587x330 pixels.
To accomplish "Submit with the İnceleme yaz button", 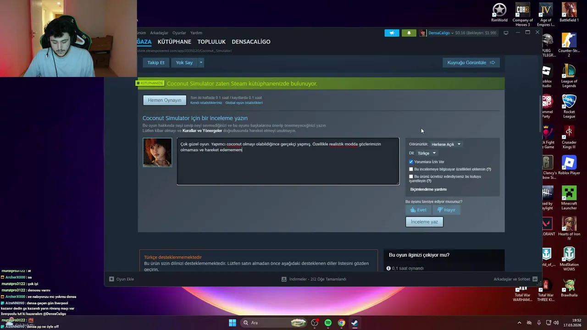I will tap(424, 222).
